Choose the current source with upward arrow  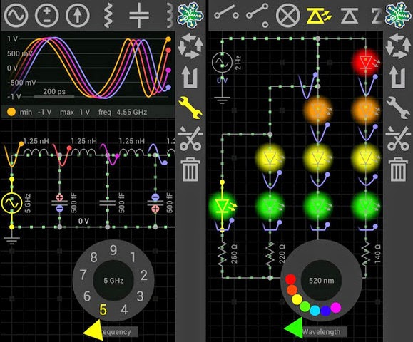coord(78,15)
